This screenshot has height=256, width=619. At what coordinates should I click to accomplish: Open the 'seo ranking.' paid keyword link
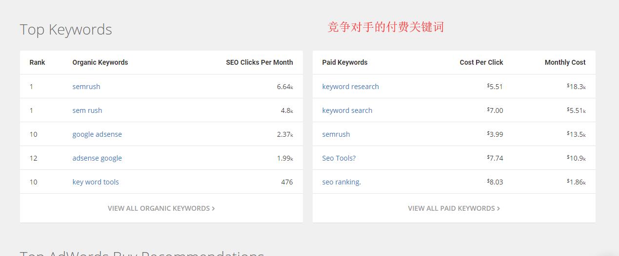click(341, 182)
